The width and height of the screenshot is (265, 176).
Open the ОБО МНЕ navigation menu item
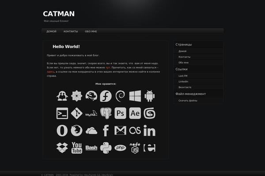[91, 31]
